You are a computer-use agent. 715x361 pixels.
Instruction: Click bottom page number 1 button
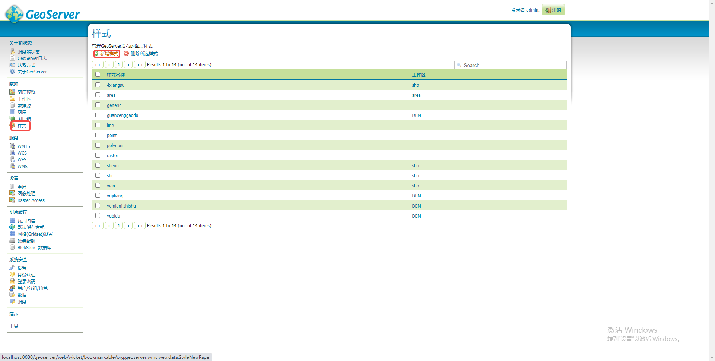[x=119, y=226]
